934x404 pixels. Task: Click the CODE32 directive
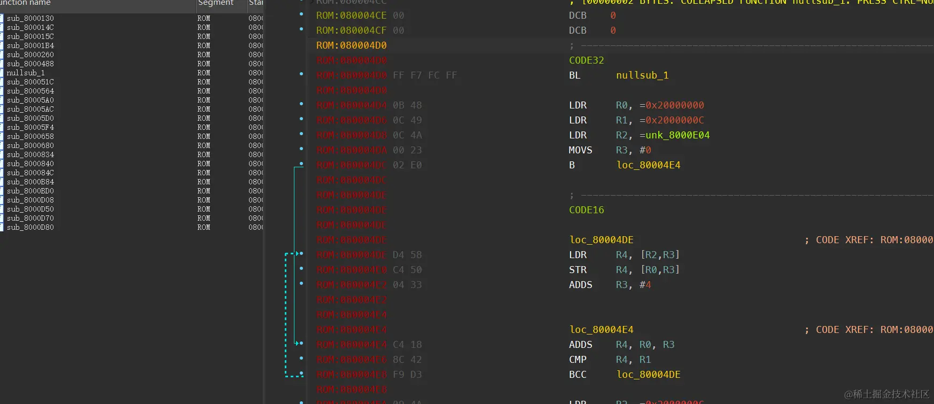[586, 60]
